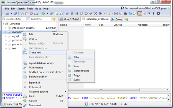Image resolution: width=173 pixels, height=108 pixels.
Task: Click the semicolon delimiter toolbar icon
Action: coord(154,14)
